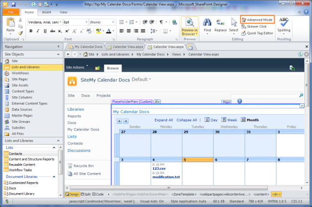
Task: Open the 123.csv calendar item
Action: 159,169
